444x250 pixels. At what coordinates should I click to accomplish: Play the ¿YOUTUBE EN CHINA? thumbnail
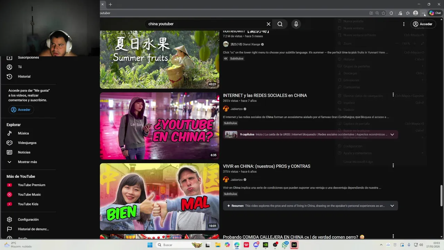click(x=160, y=126)
